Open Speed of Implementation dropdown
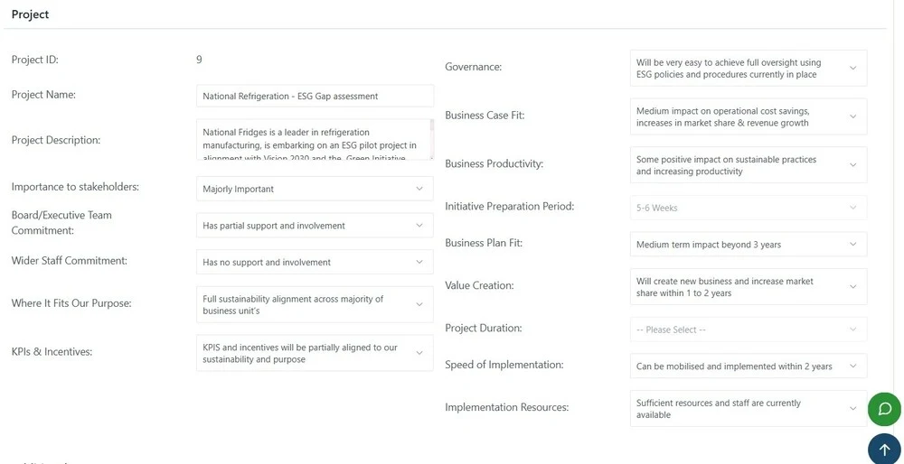The width and height of the screenshot is (904, 464). coord(748,367)
